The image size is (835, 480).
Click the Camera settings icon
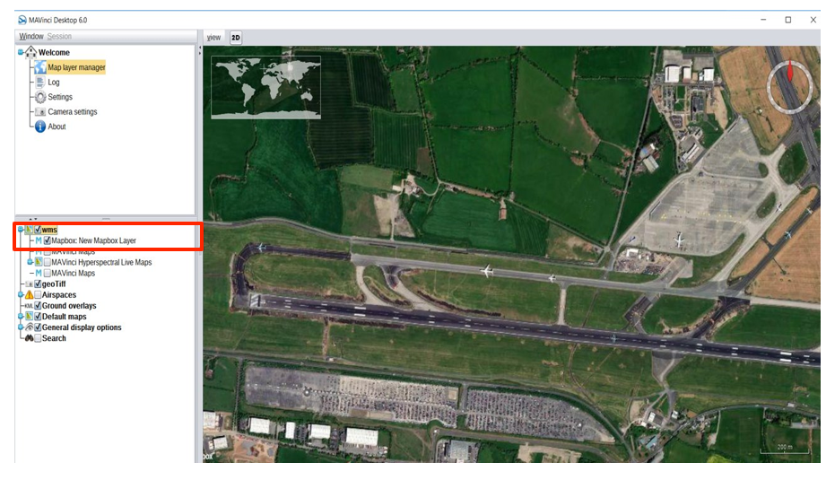40,112
